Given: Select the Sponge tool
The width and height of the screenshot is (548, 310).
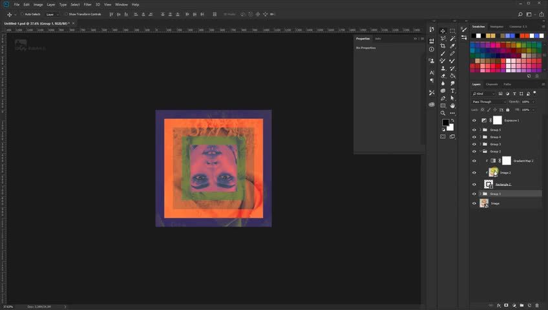Looking at the screenshot, I should click(443, 91).
